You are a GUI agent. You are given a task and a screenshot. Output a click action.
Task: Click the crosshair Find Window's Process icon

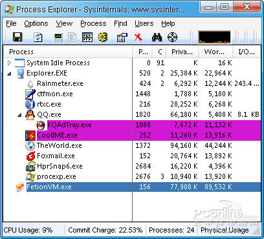172,37
